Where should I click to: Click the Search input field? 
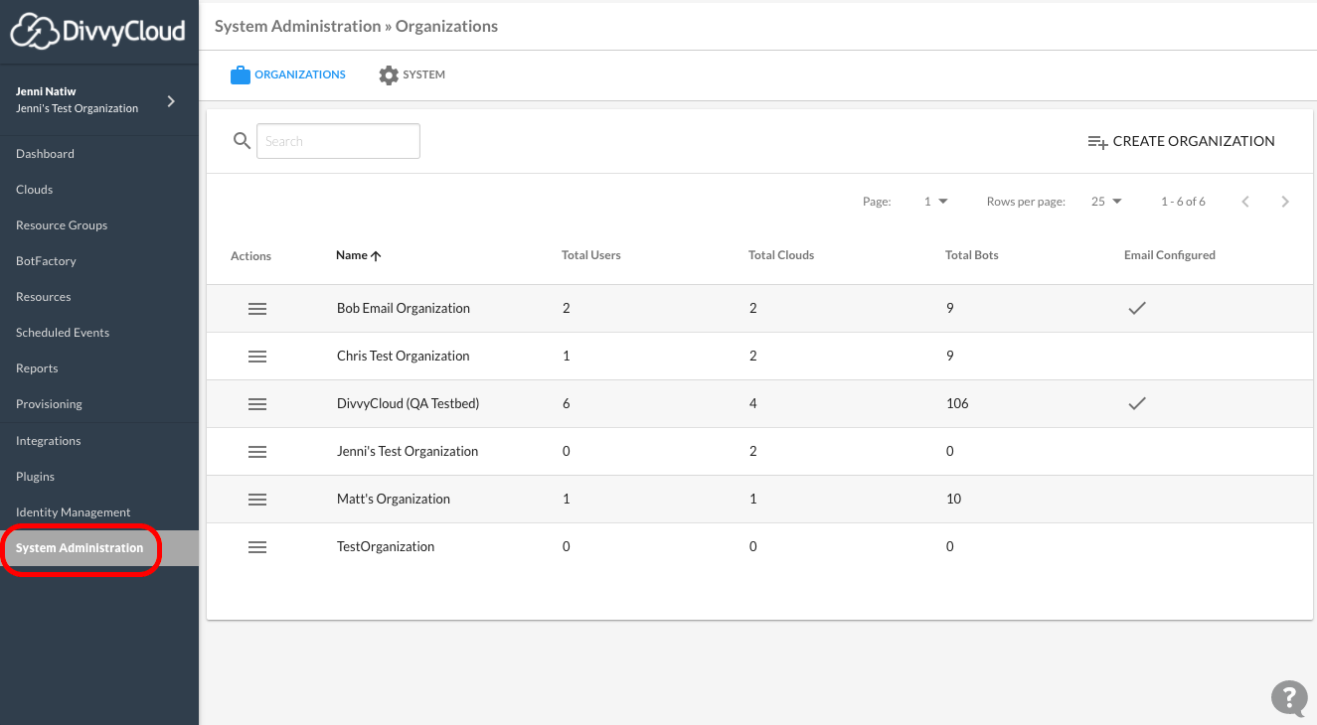pos(338,141)
